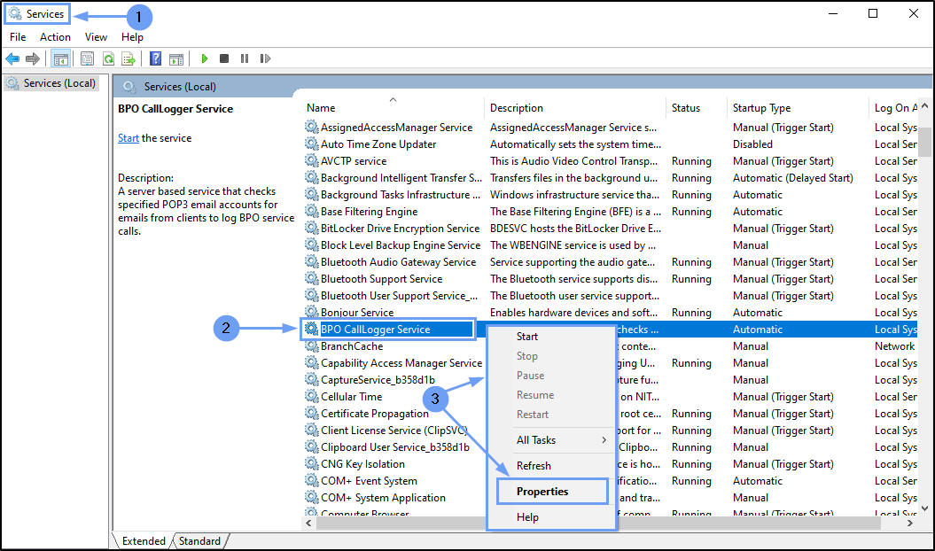Viewport: 935px width, 551px height.
Task: Click the Refresh toolbar icon
Action: click(x=108, y=59)
